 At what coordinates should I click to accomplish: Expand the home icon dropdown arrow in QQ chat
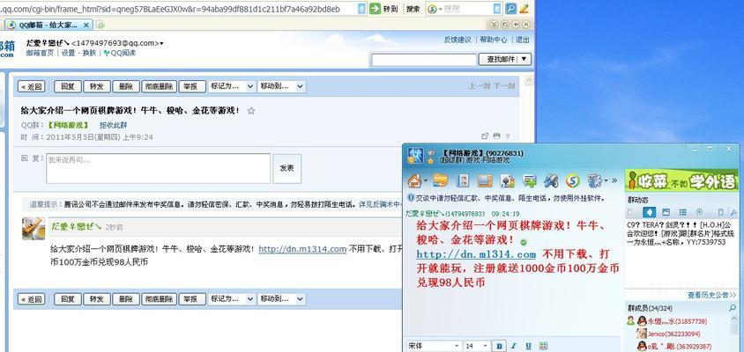426,180
